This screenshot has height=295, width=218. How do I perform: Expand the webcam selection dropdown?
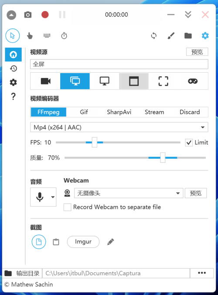(x=129, y=193)
